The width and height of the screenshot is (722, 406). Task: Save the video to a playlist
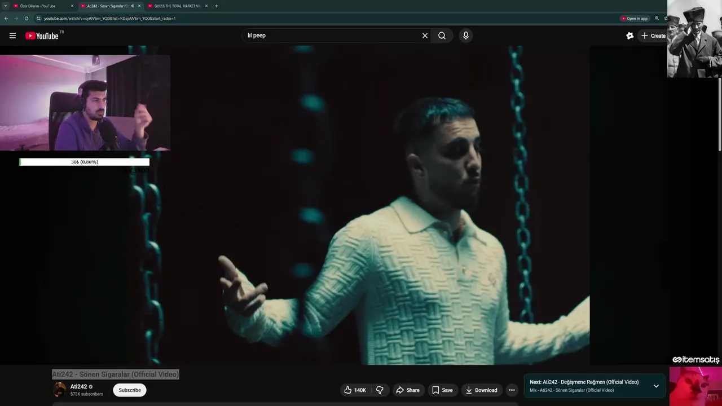point(442,390)
